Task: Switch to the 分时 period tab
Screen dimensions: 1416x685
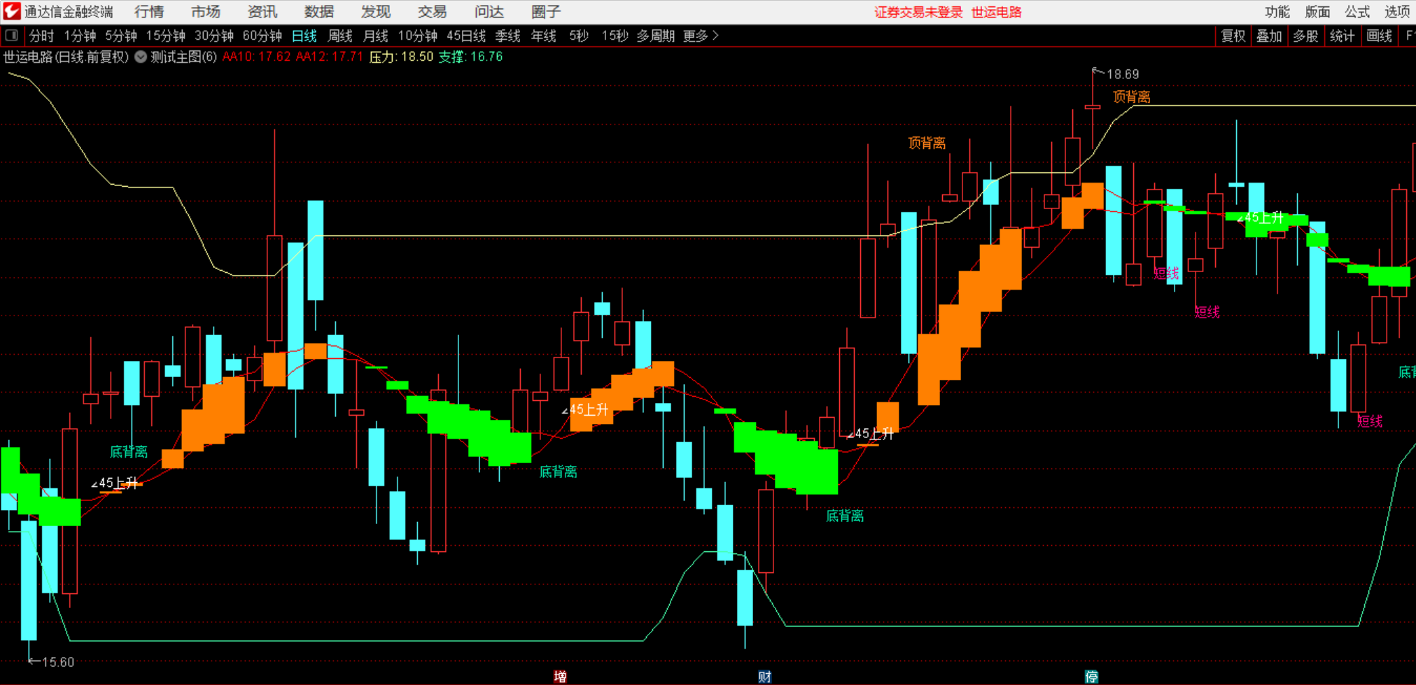Action: click(x=41, y=36)
